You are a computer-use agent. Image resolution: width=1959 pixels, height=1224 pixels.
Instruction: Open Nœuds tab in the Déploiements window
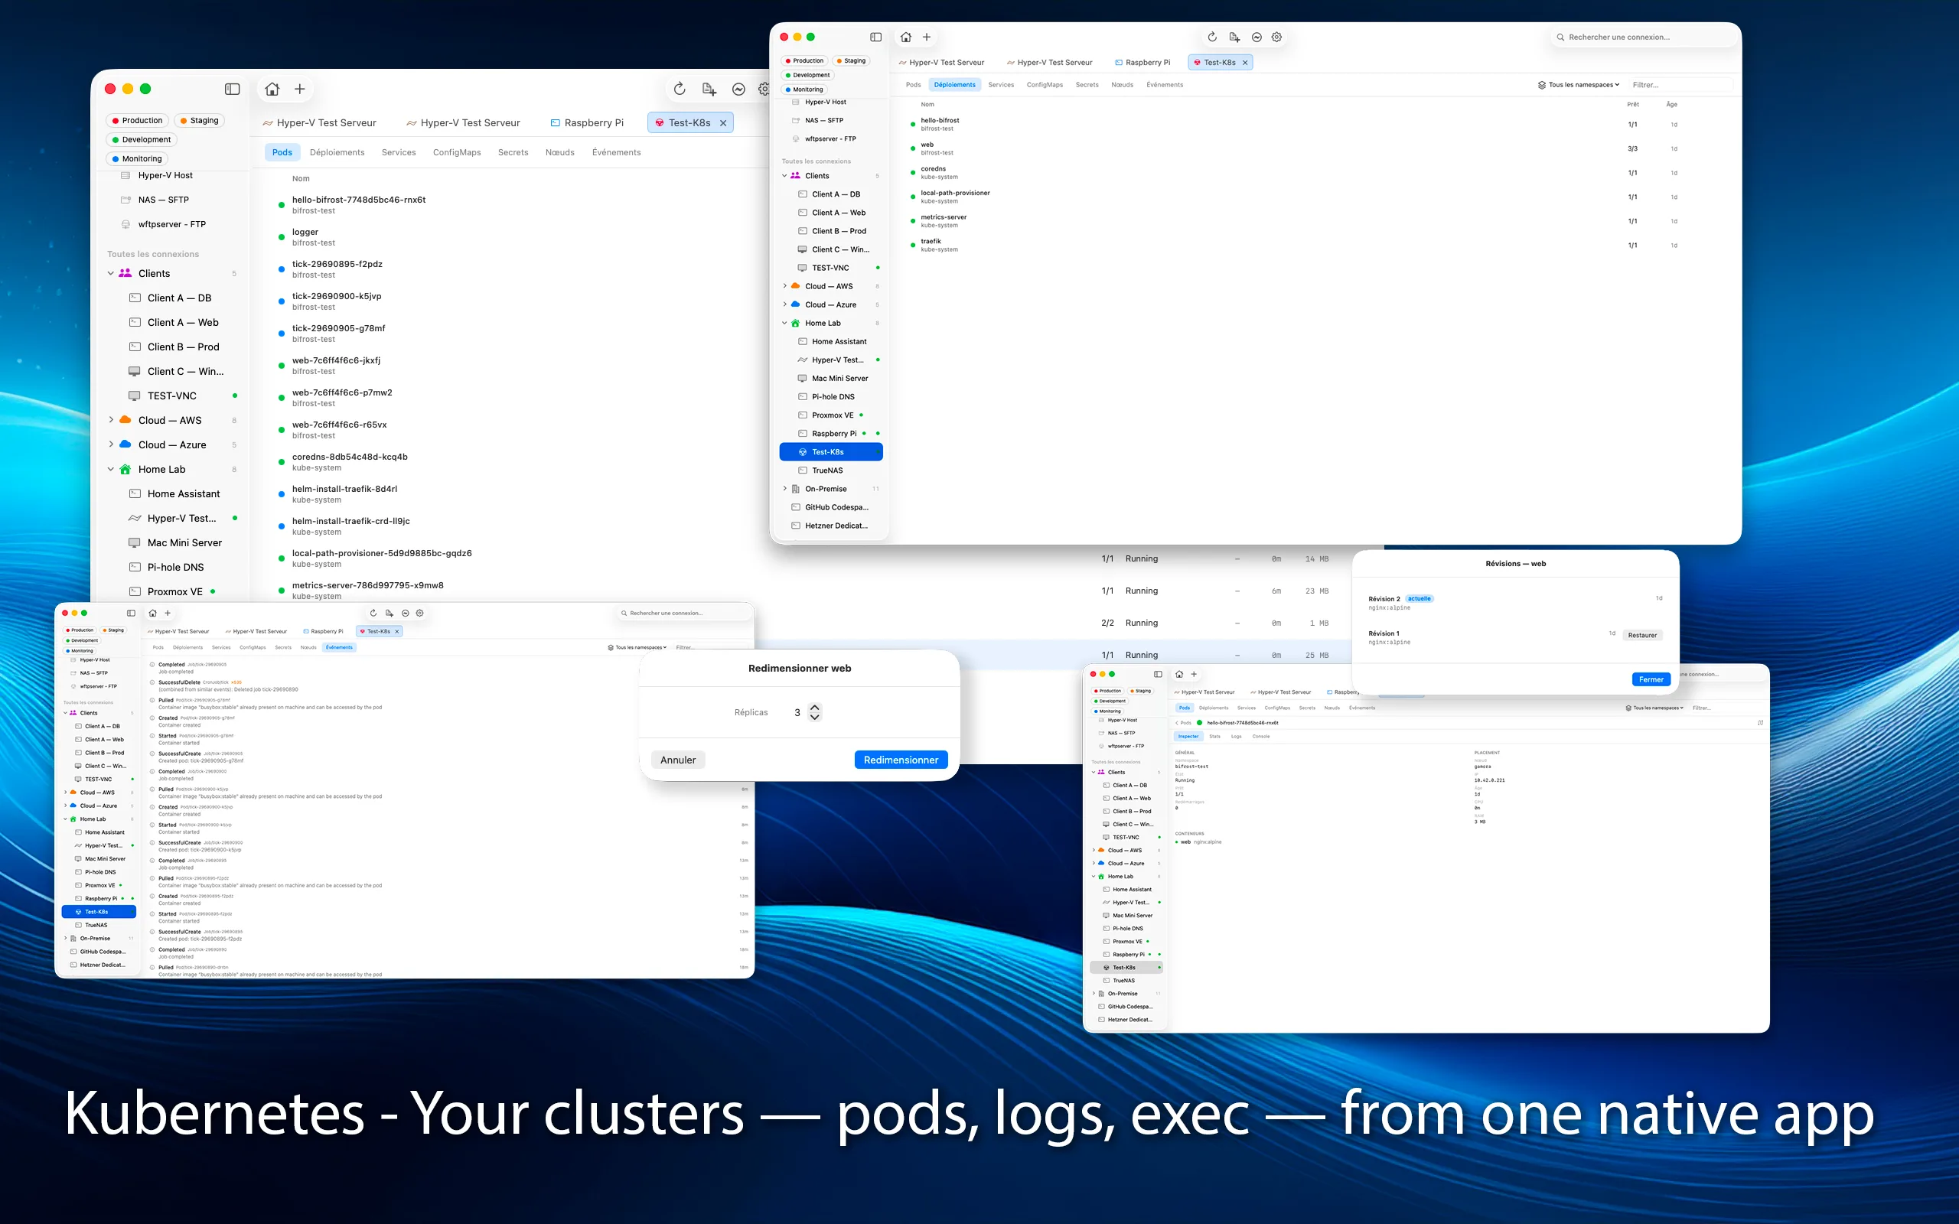coord(1122,85)
